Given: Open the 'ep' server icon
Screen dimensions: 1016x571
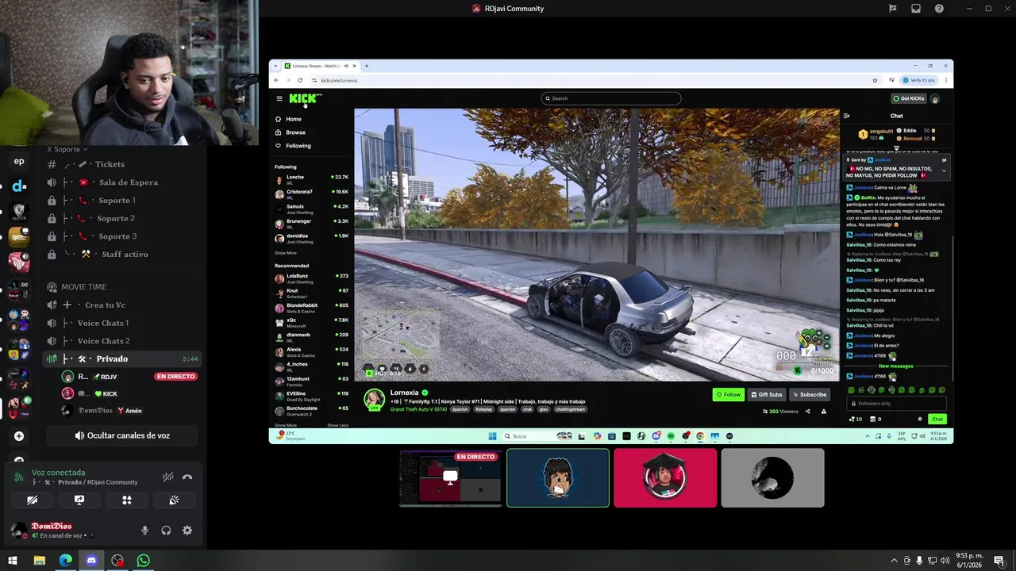Looking at the screenshot, I should click(x=19, y=161).
